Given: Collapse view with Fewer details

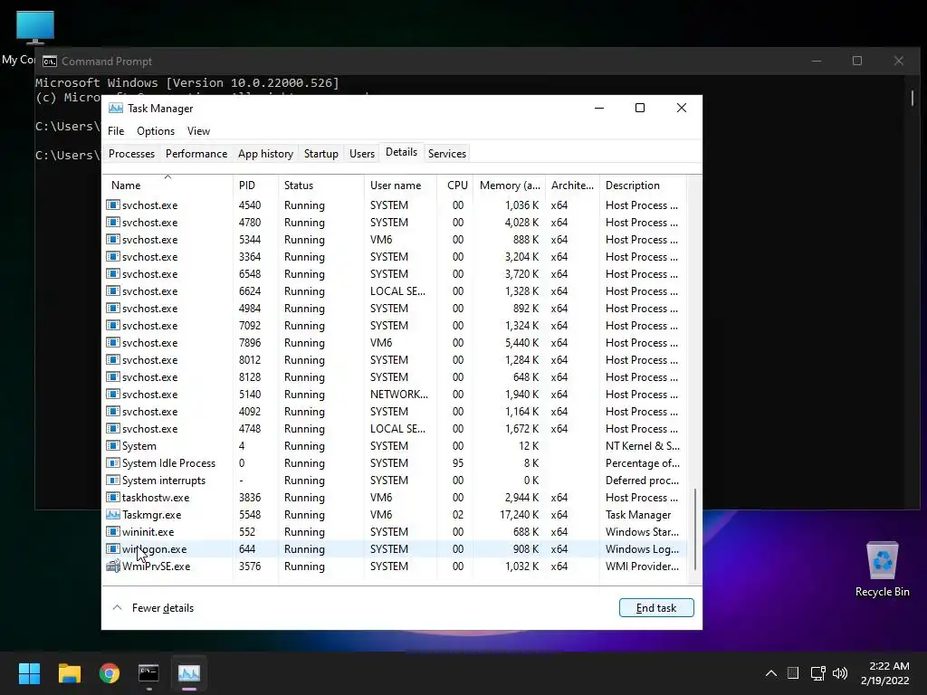Looking at the screenshot, I should tap(153, 608).
